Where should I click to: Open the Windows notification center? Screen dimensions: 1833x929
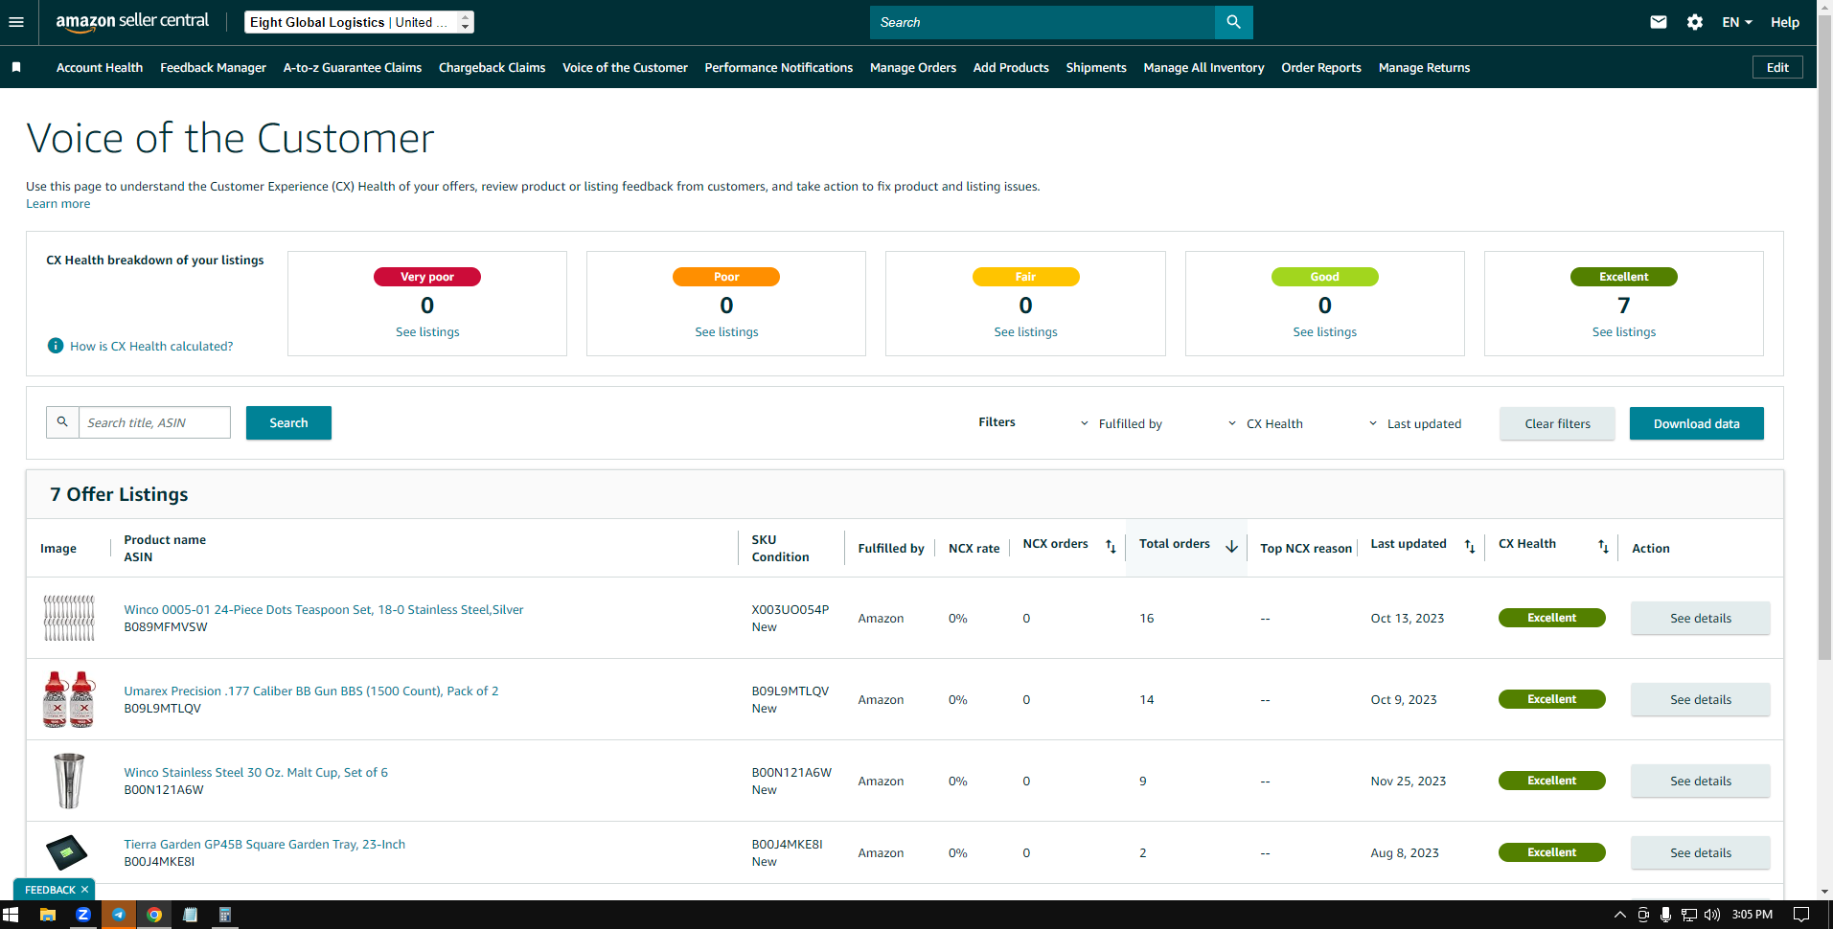[x=1801, y=915]
